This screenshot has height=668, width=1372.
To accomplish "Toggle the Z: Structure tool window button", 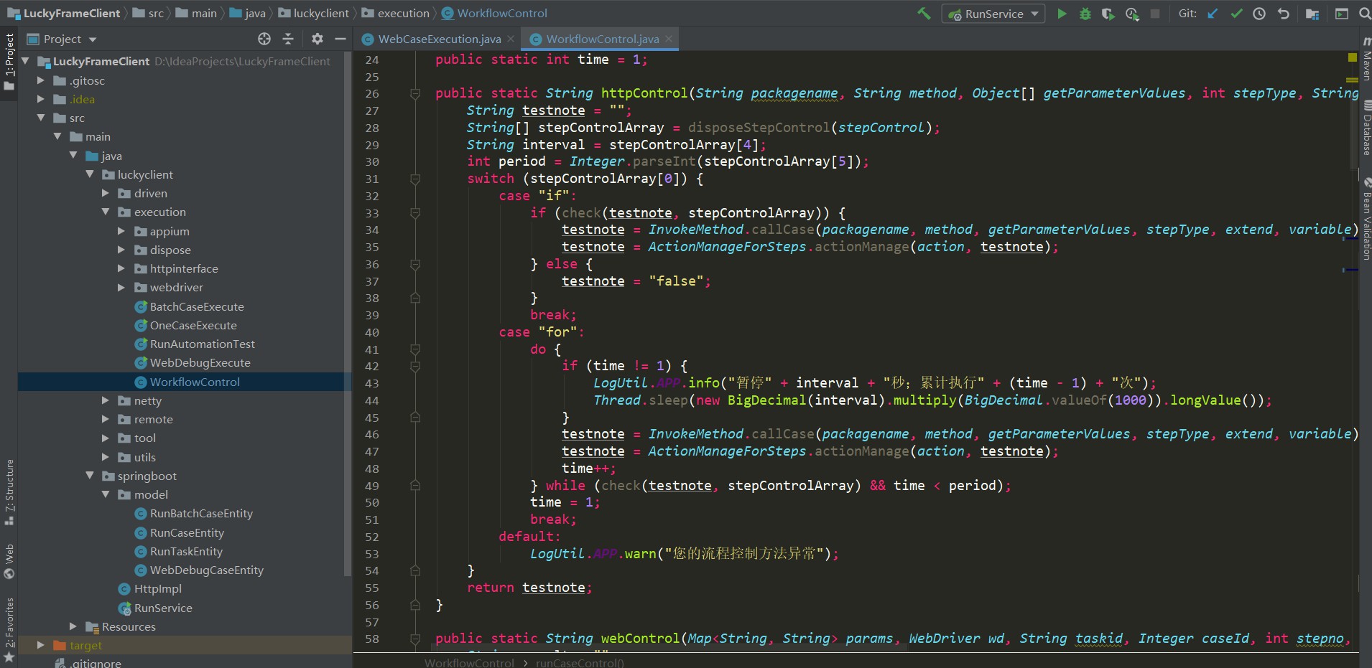I will (x=9, y=491).
